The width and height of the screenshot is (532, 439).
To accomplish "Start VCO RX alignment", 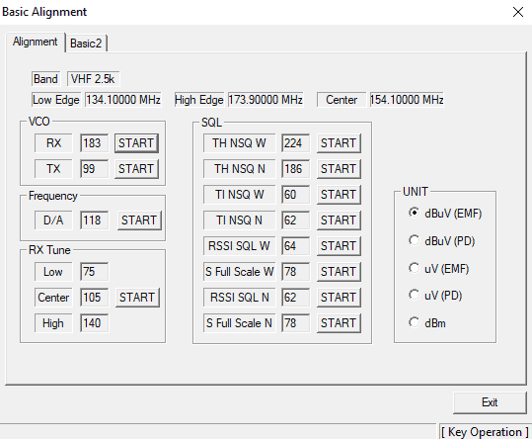I will click(x=136, y=143).
